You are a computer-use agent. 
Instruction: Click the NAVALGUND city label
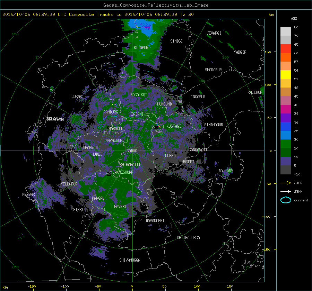point(115,140)
